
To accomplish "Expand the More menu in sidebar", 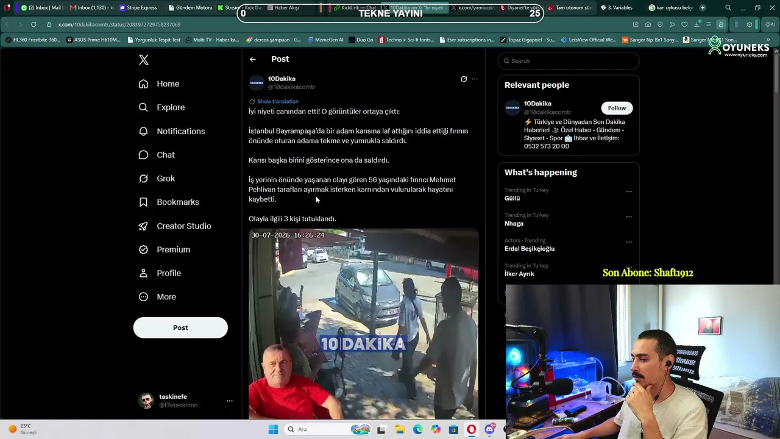I will [x=157, y=297].
